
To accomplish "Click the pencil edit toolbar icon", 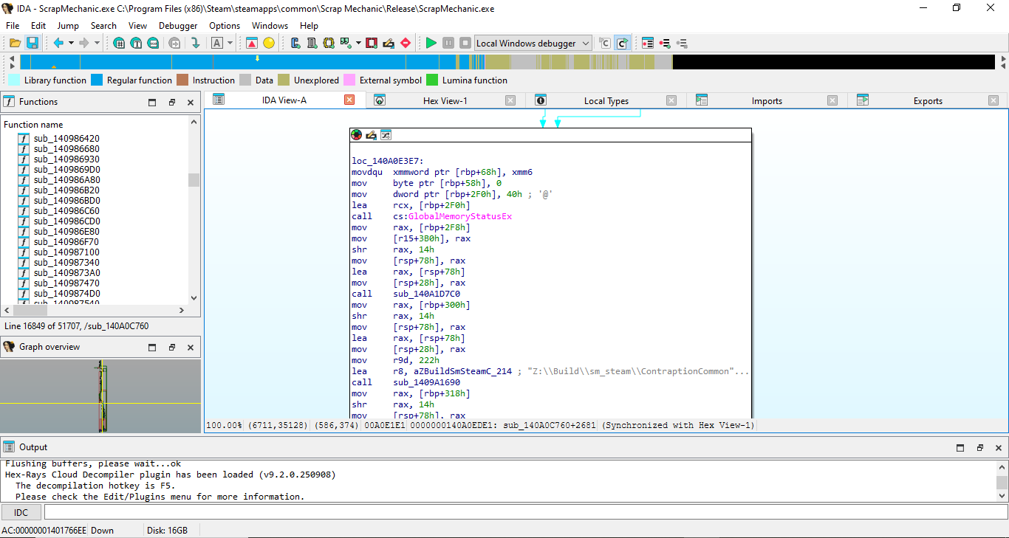I will point(389,43).
